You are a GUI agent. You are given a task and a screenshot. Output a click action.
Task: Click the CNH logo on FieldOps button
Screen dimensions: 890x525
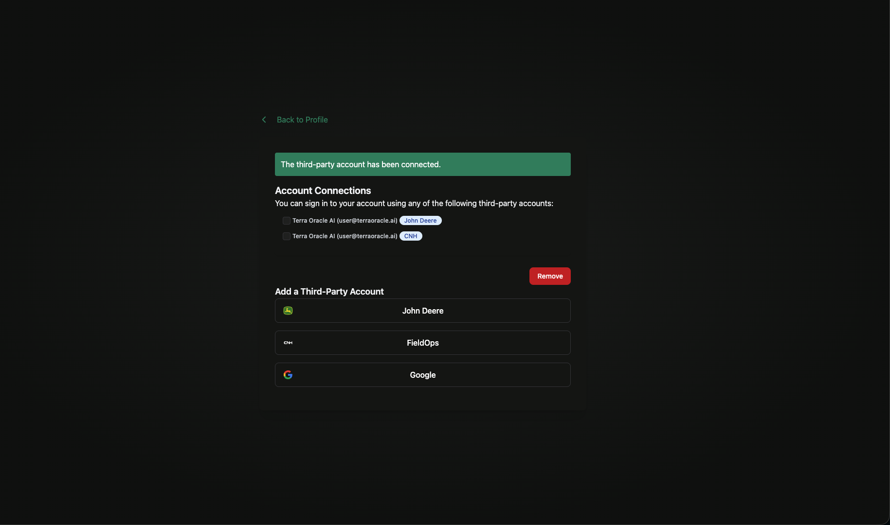click(x=288, y=343)
